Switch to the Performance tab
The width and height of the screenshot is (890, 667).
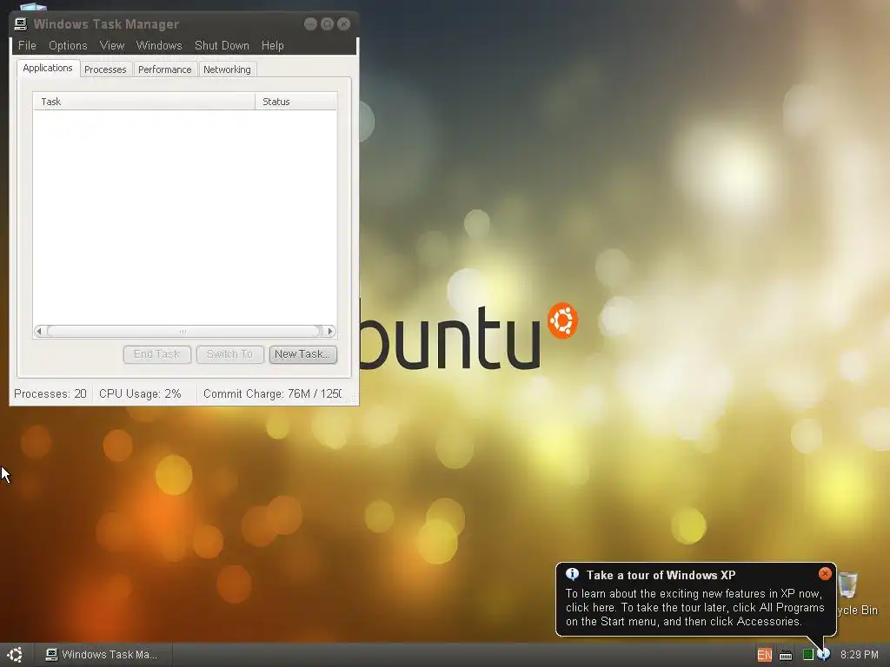coord(164,69)
